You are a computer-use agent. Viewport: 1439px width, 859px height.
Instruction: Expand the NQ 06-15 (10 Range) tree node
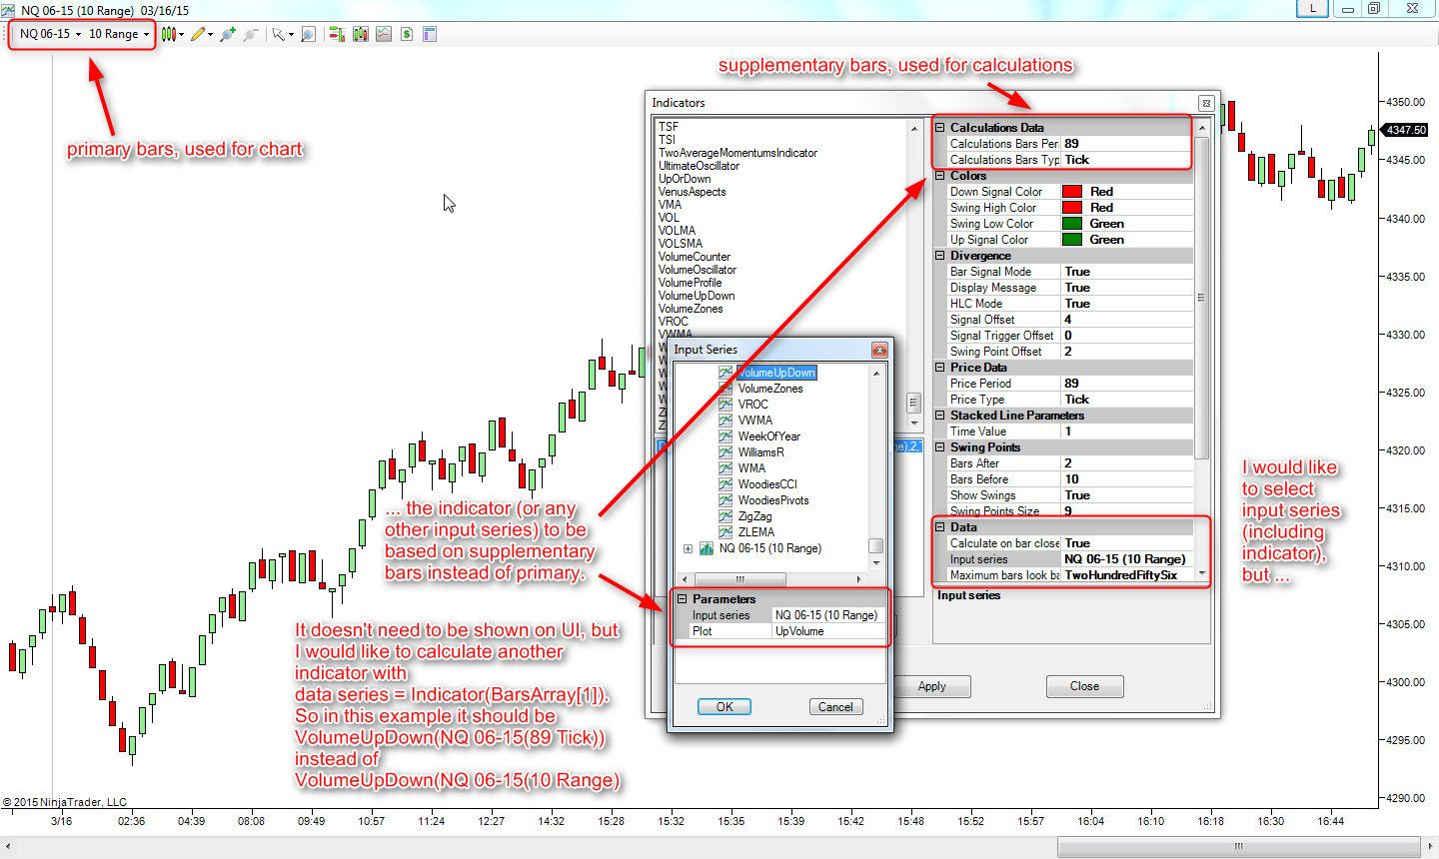pos(688,548)
